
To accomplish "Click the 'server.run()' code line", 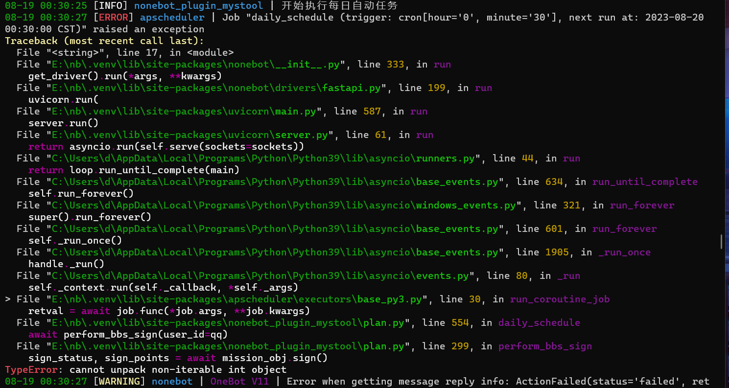I will pyautogui.click(x=64, y=123).
